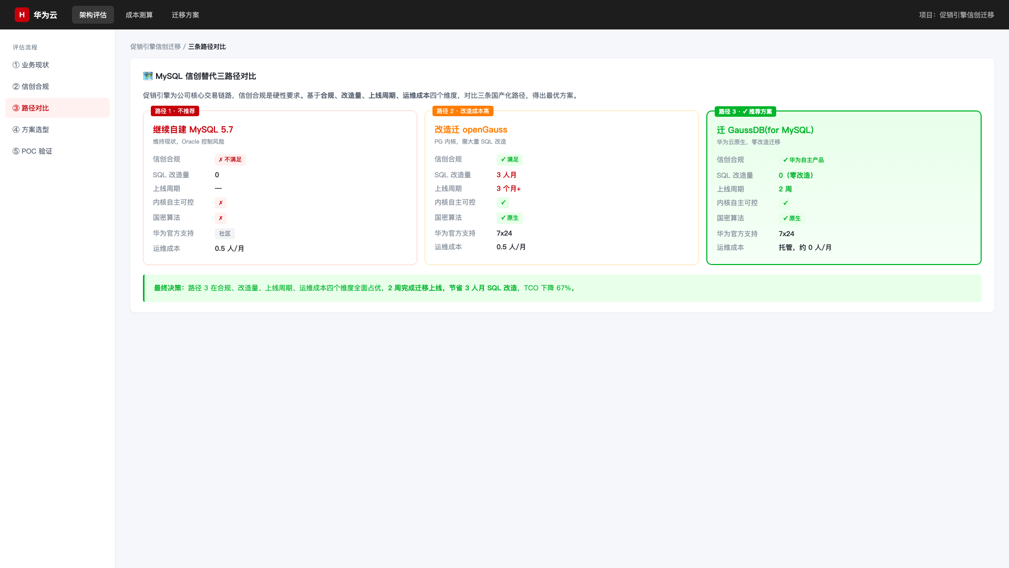Click the green ✓ for 内核自主可控 in openGauss card
The height and width of the screenshot is (568, 1009).
pyautogui.click(x=503, y=202)
